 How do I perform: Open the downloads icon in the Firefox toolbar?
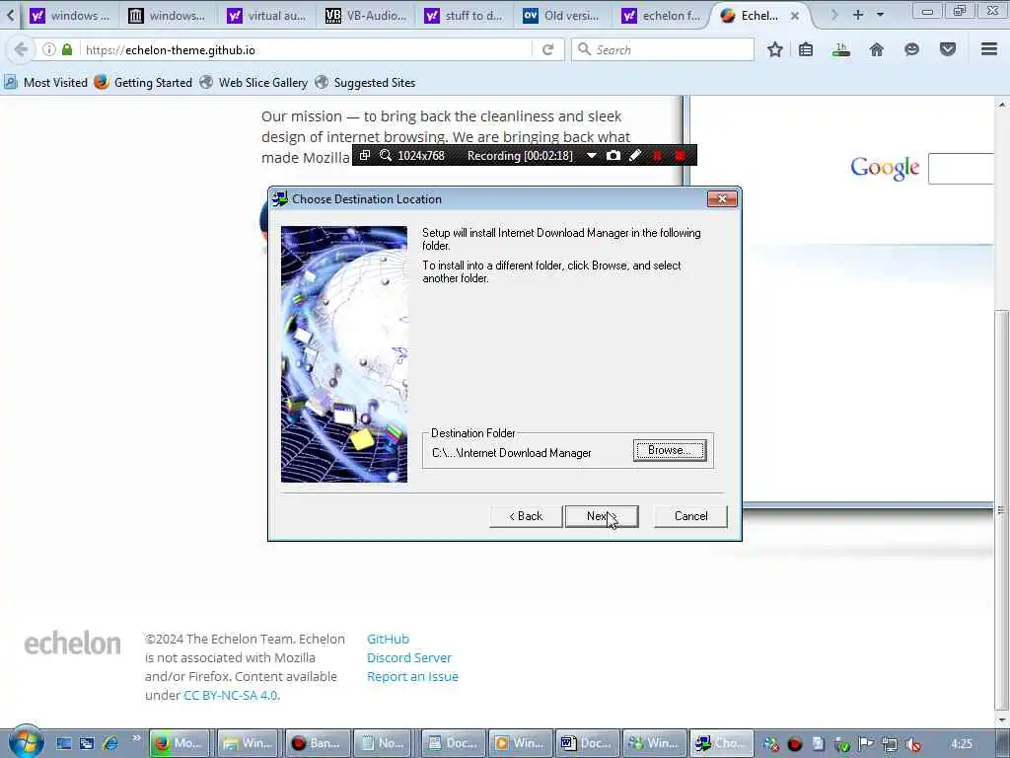[840, 49]
